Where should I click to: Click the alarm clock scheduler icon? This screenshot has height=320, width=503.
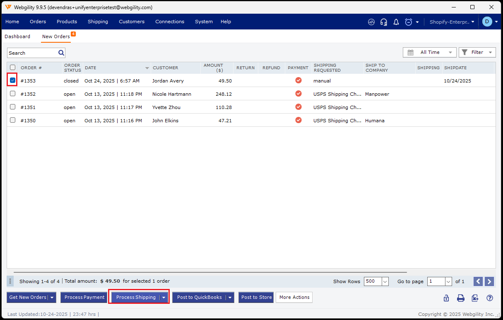409,22
